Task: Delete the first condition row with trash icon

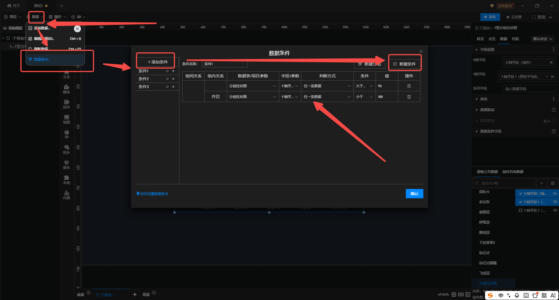Action: [x=409, y=86]
